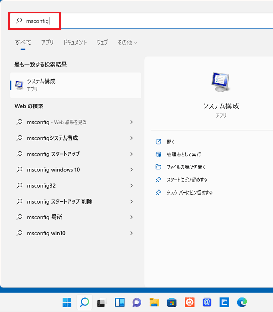Switch to the ドキュメント tab
The height and width of the screenshot is (312, 273).
pyautogui.click(x=75, y=42)
